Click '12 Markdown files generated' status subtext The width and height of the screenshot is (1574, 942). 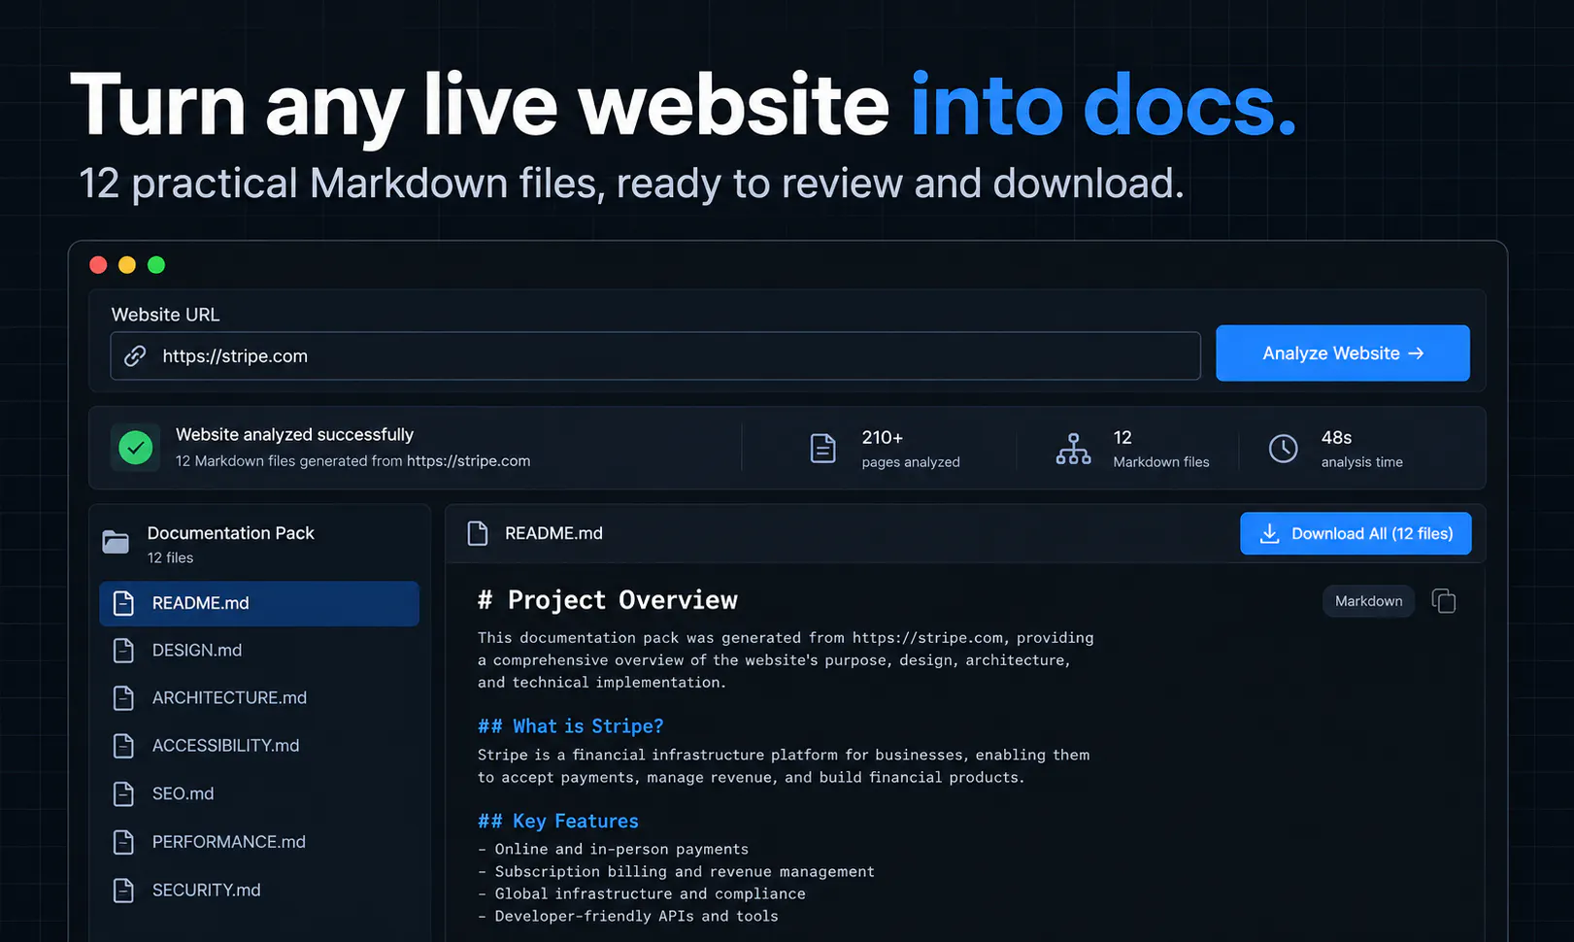[353, 461]
